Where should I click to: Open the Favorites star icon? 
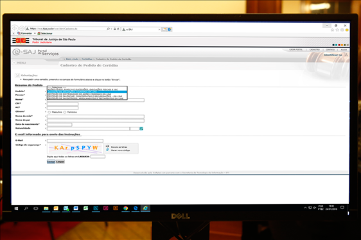click(x=337, y=30)
